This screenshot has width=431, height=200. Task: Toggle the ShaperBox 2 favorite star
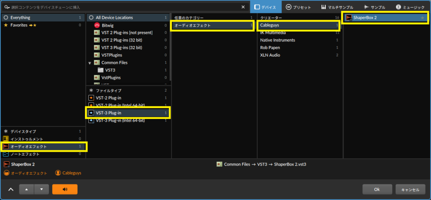[423, 18]
